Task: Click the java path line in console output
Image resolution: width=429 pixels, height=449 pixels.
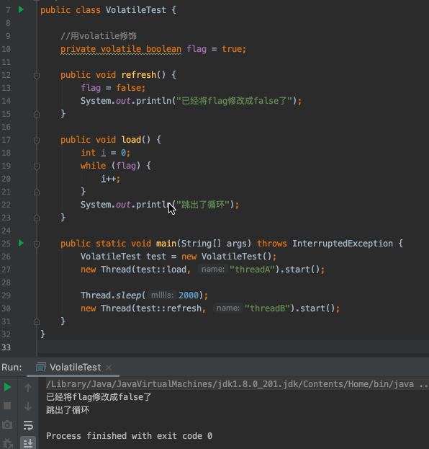Action: coord(237,384)
